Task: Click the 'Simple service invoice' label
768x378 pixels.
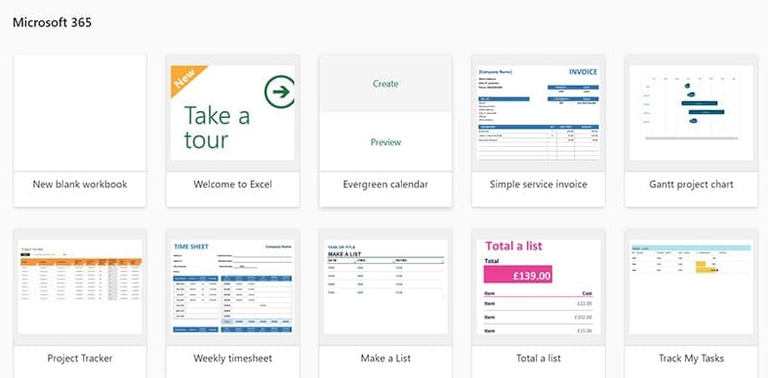Action: pyautogui.click(x=539, y=184)
